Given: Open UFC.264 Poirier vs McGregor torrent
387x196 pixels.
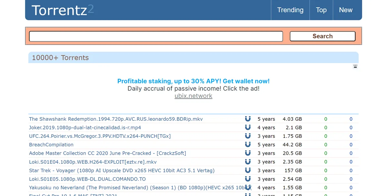Looking at the screenshot, I should pos(100,136).
